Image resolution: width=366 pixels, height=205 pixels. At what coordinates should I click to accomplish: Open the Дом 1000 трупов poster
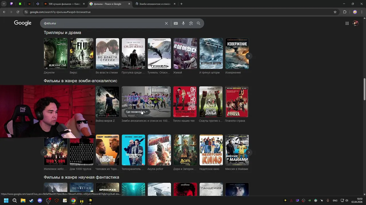(x=81, y=152)
